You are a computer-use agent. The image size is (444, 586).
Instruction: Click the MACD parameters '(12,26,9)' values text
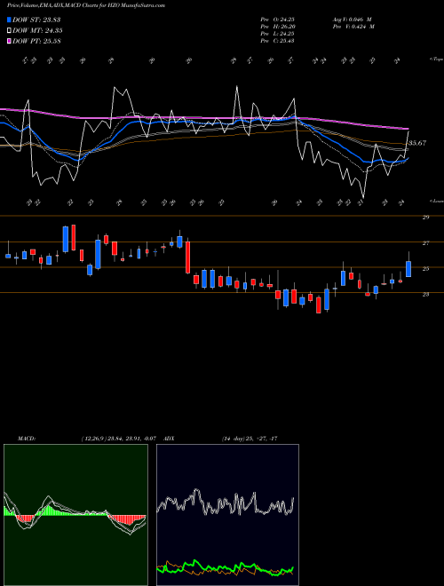[121, 439]
